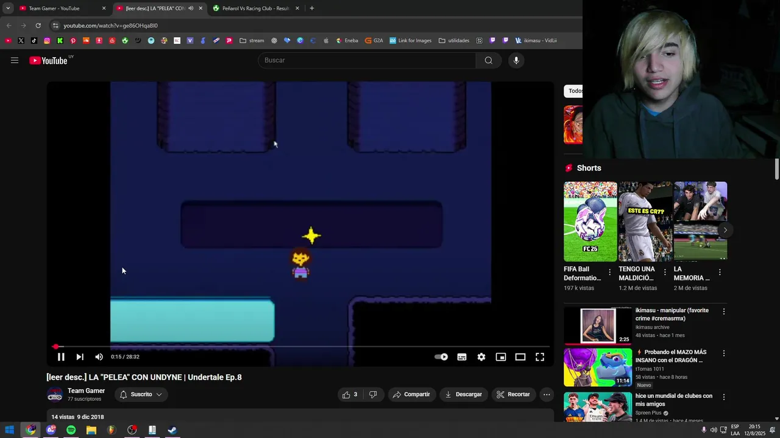Viewport: 780px width, 438px height.
Task: Skip to the next video
Action: pyautogui.click(x=80, y=357)
